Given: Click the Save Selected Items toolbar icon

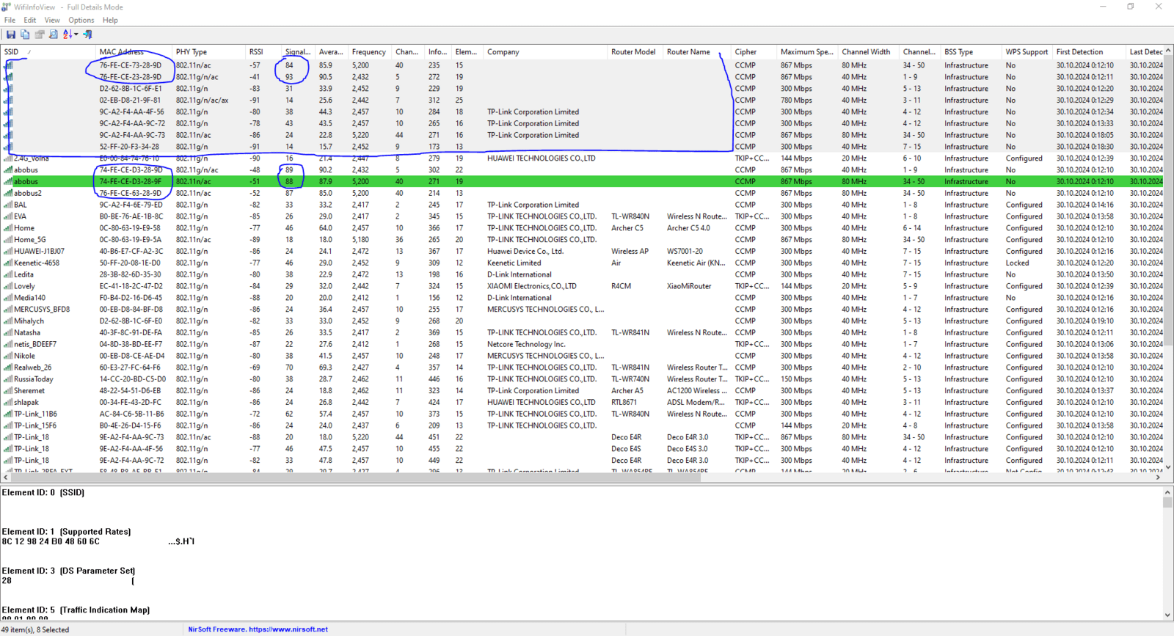Looking at the screenshot, I should tap(11, 34).
